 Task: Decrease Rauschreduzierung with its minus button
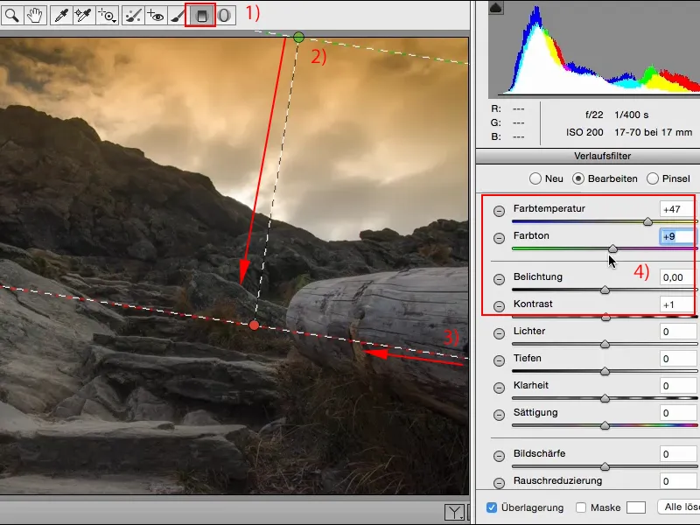click(x=499, y=483)
